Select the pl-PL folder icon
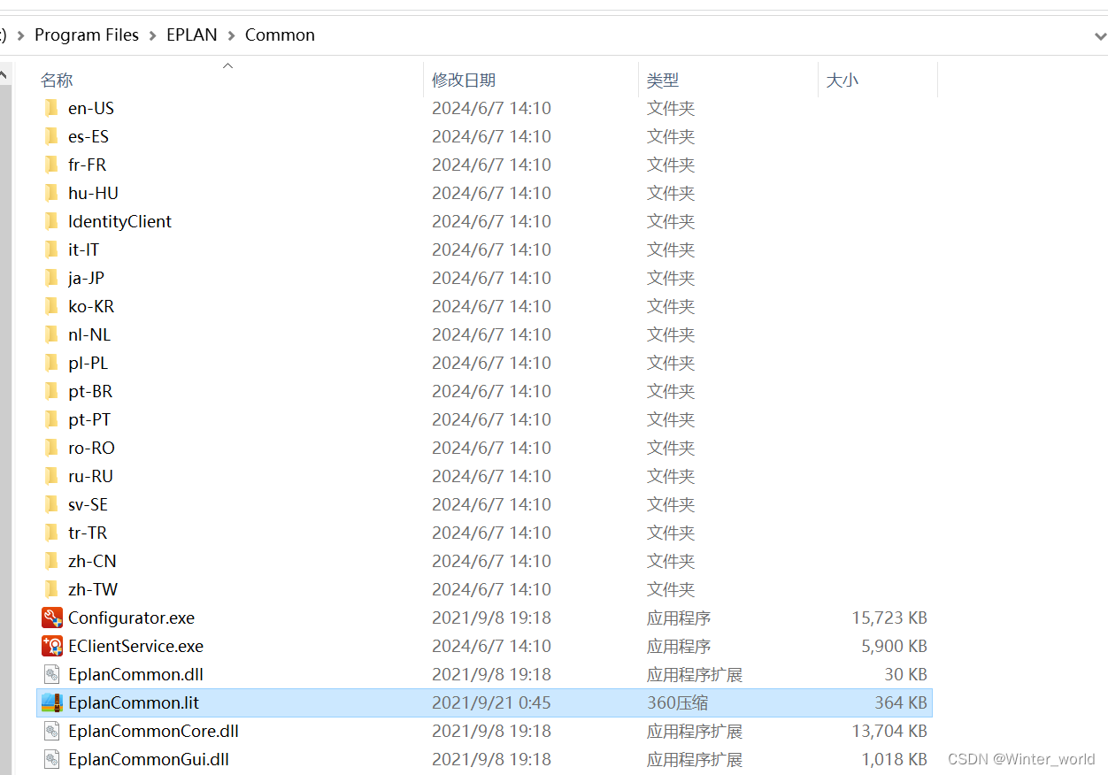 (x=51, y=363)
